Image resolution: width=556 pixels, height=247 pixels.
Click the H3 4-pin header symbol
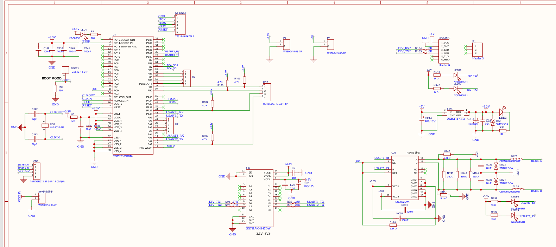click(x=187, y=78)
